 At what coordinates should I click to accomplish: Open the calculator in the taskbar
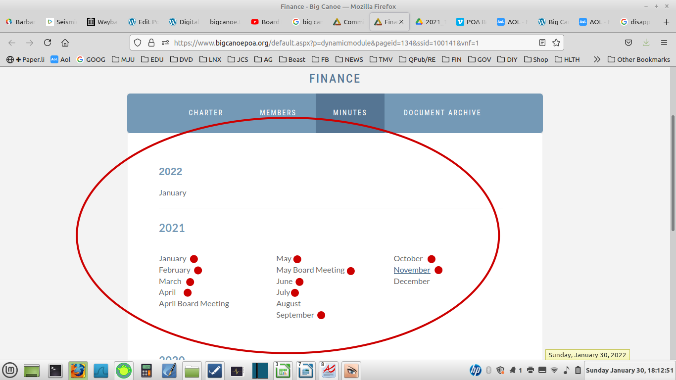(x=146, y=370)
